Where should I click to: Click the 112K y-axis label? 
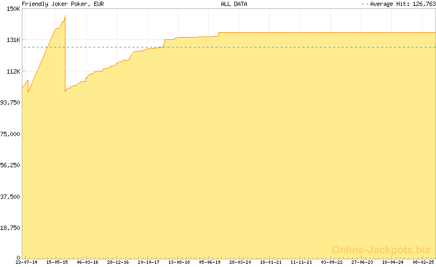coord(13,71)
